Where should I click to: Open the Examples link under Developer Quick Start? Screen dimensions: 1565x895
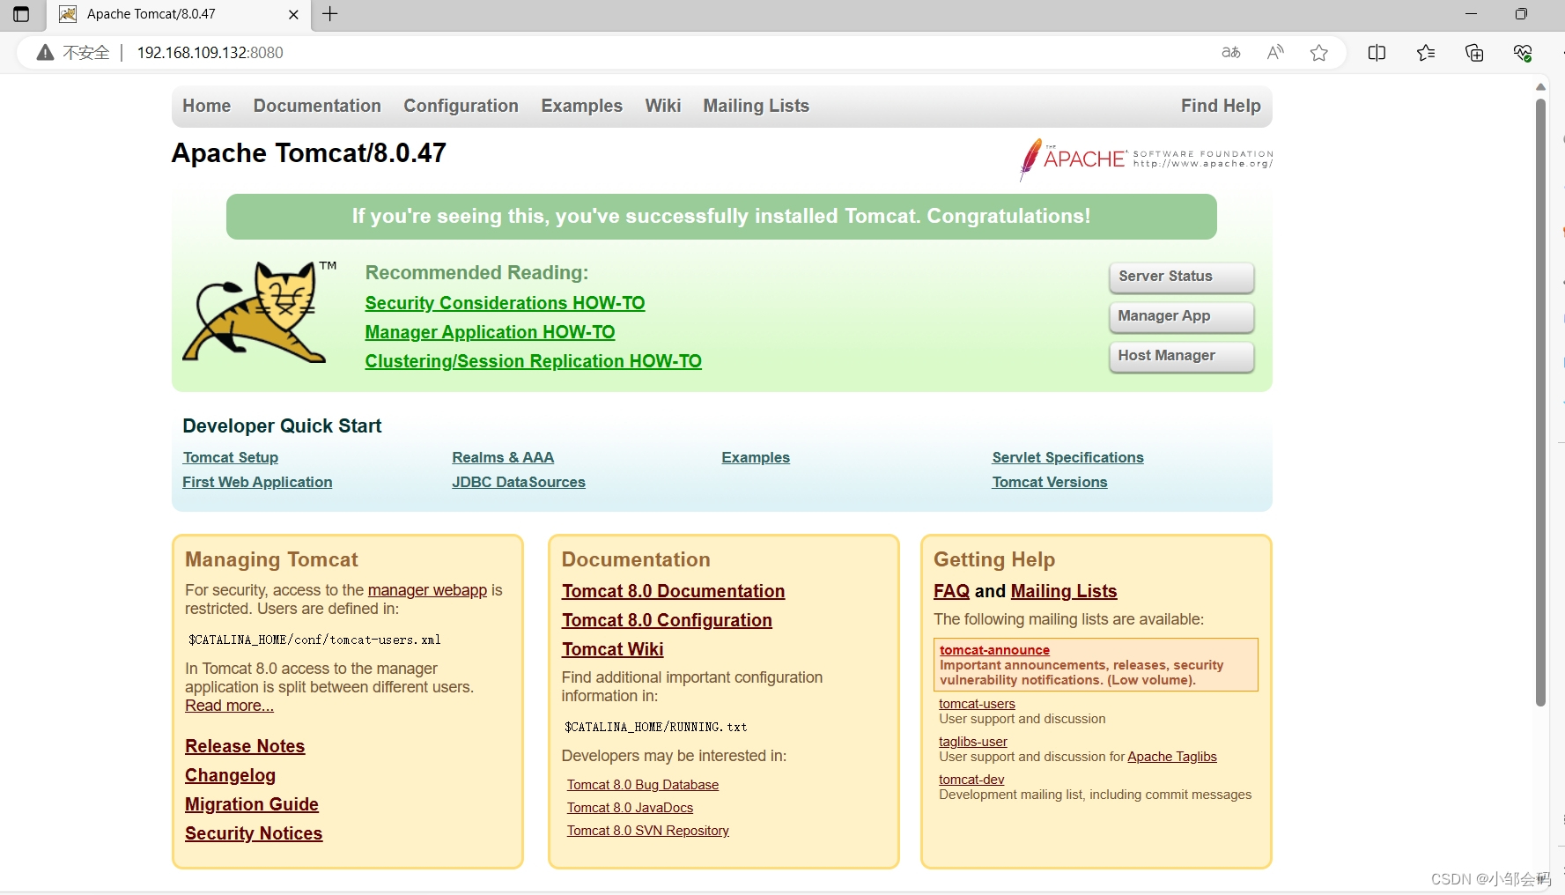[756, 457]
